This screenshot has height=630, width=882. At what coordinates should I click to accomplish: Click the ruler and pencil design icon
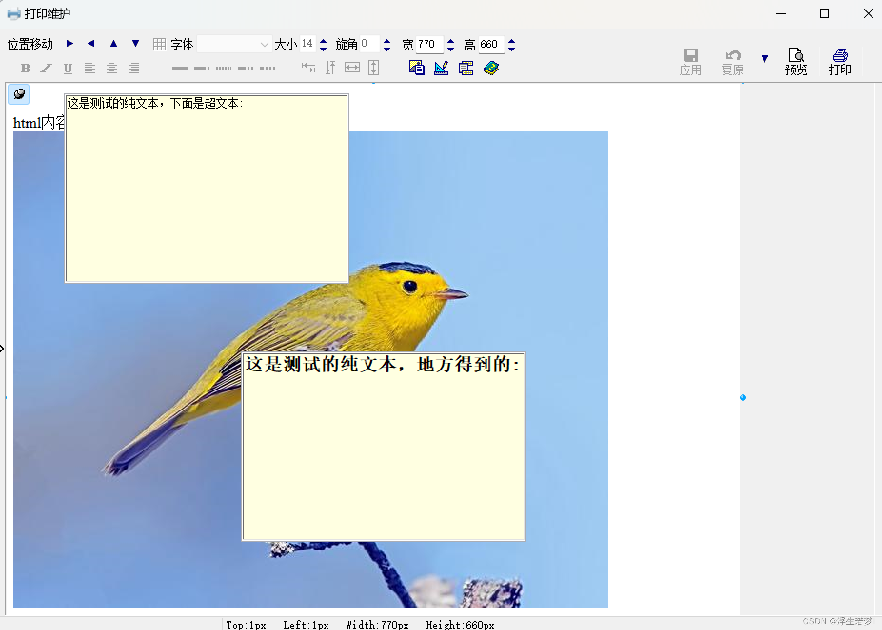(x=441, y=68)
